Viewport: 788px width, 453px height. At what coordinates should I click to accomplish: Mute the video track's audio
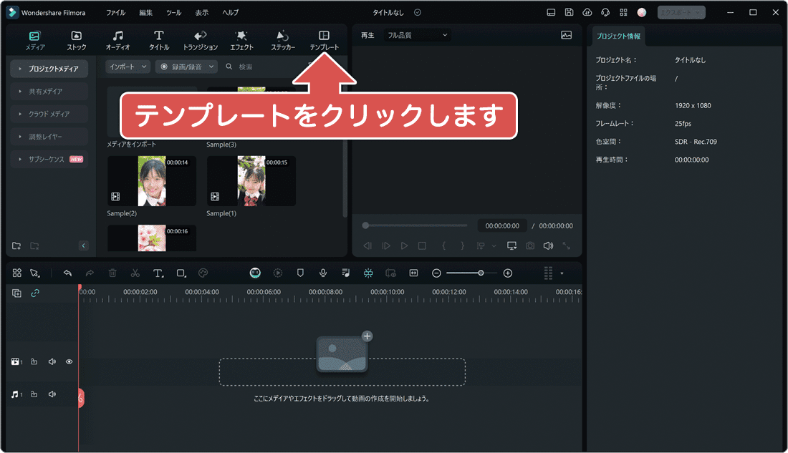[x=52, y=361]
